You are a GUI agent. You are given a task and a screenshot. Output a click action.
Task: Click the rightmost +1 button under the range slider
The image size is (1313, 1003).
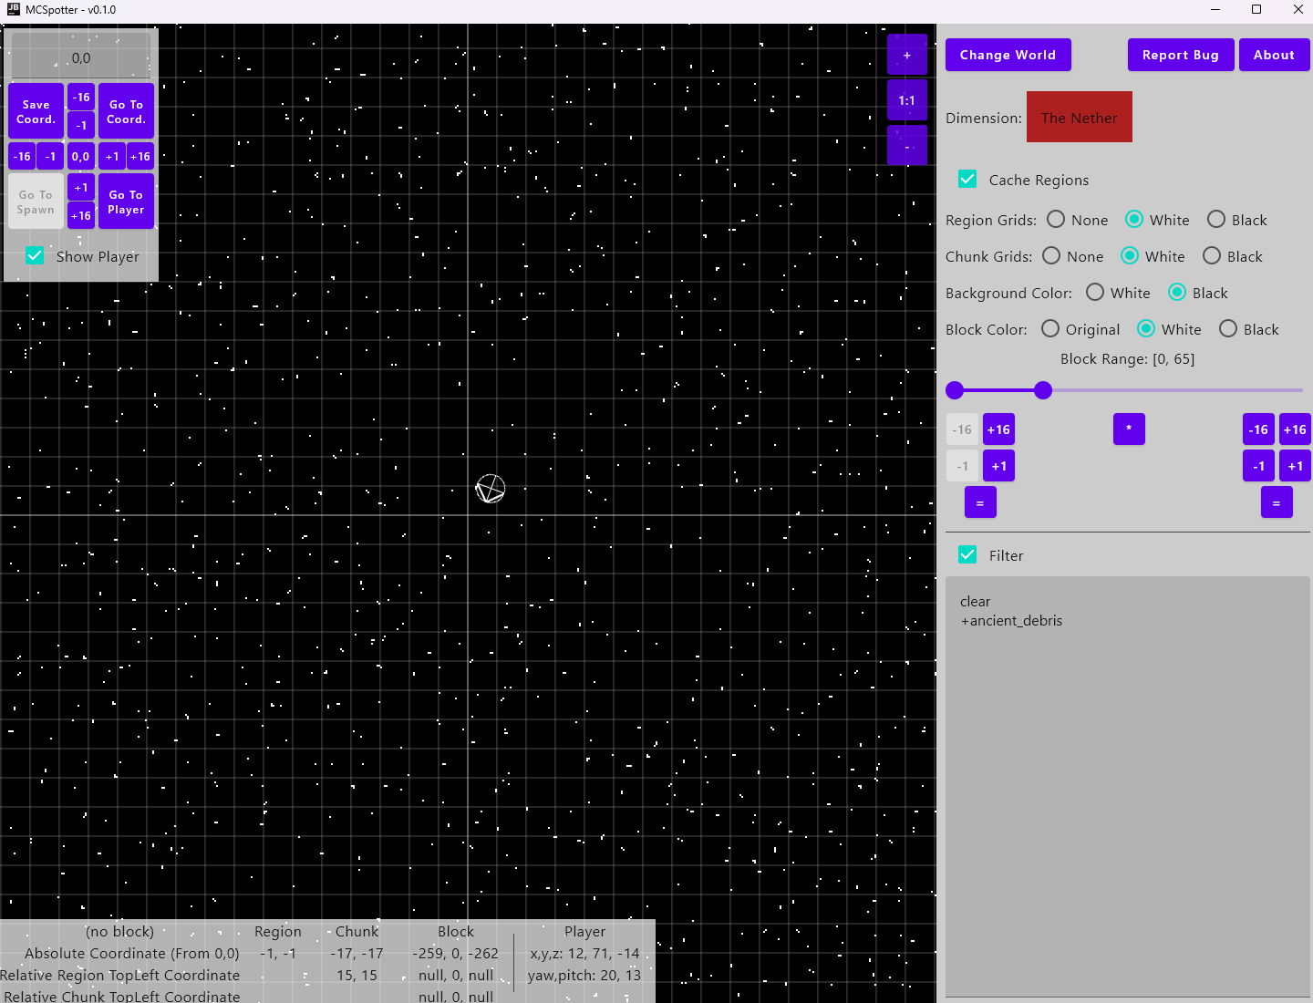point(1296,466)
